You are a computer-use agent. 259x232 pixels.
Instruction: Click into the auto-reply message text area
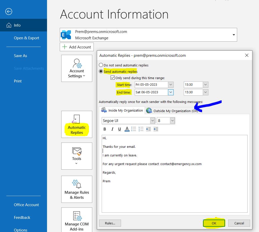(x=174, y=174)
